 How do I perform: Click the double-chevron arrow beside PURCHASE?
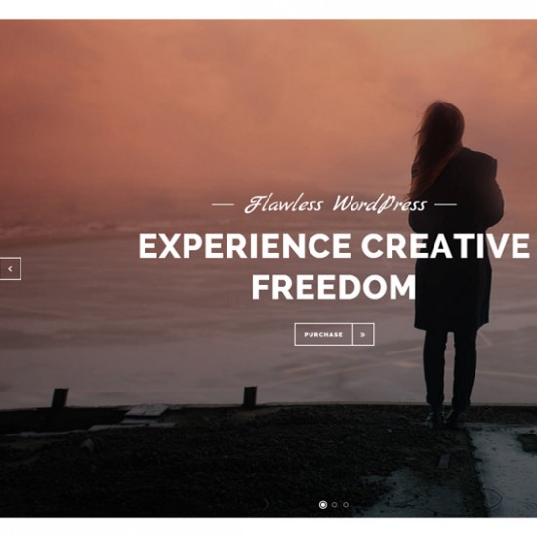tap(363, 334)
